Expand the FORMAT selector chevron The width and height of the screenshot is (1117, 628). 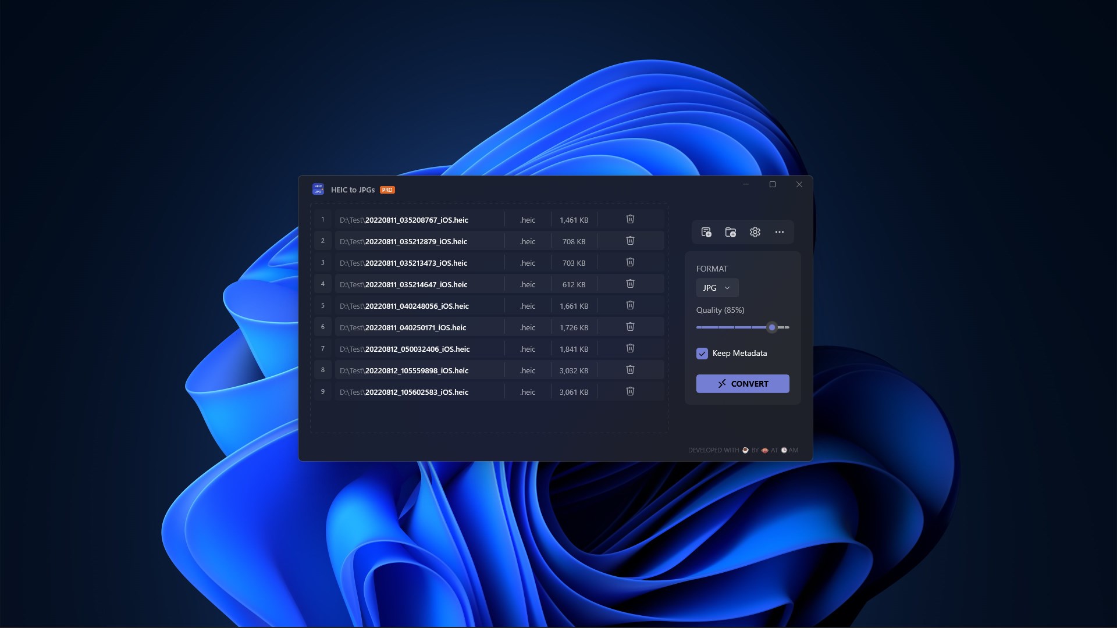[727, 287]
